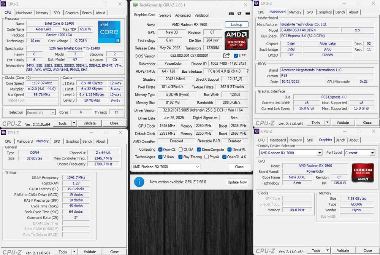380x255 pixels.
Task: Toggle the OpenCL checkbox
Action: (x=160, y=150)
